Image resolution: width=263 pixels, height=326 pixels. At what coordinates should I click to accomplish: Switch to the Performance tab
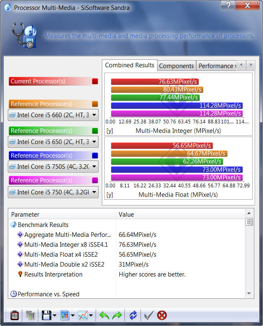coord(216,66)
